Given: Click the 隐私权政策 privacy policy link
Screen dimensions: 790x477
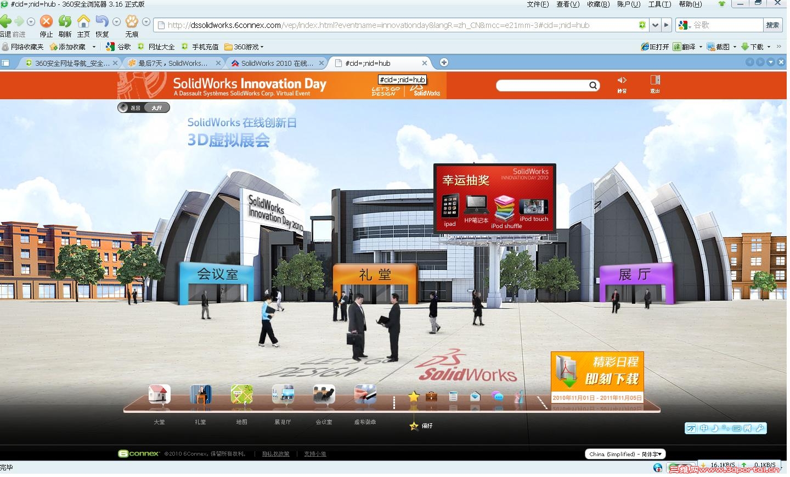Looking at the screenshot, I should 276,454.
